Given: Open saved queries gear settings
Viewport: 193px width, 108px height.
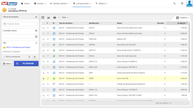Looking at the screenshot, I should pos(36,30).
